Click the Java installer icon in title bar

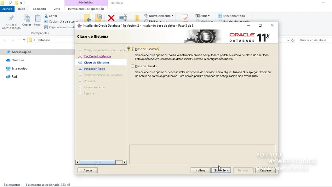(x=79, y=25)
